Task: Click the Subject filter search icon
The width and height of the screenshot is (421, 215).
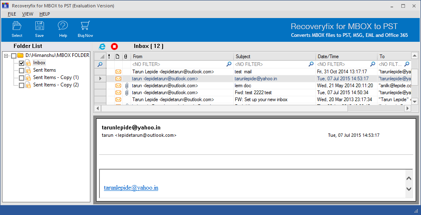Action: (311, 64)
